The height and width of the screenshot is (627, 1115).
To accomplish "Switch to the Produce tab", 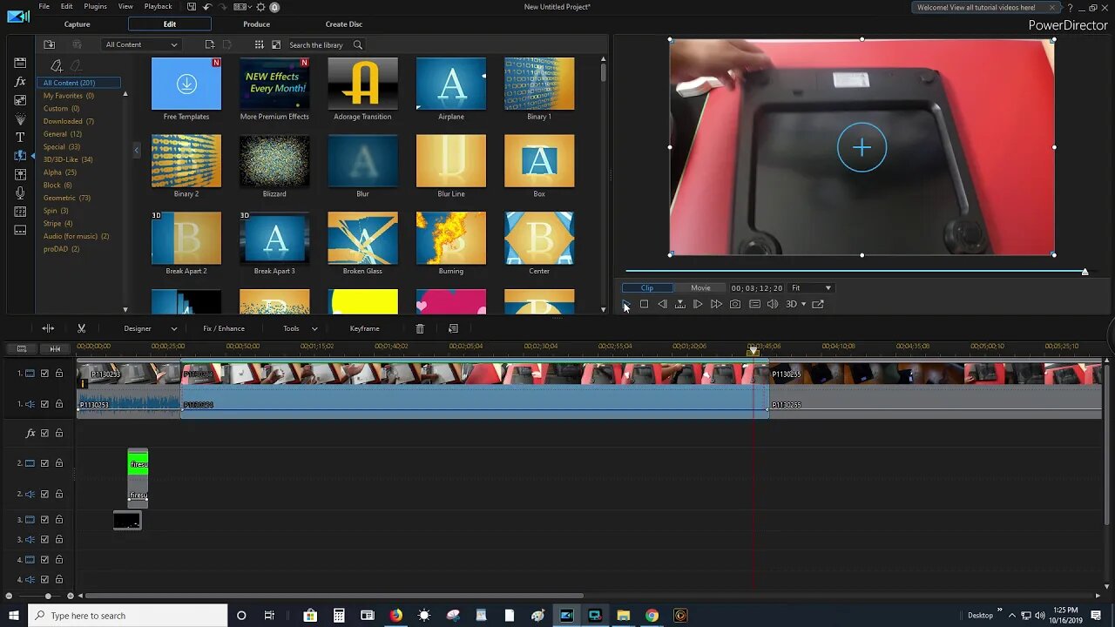I will [x=256, y=24].
